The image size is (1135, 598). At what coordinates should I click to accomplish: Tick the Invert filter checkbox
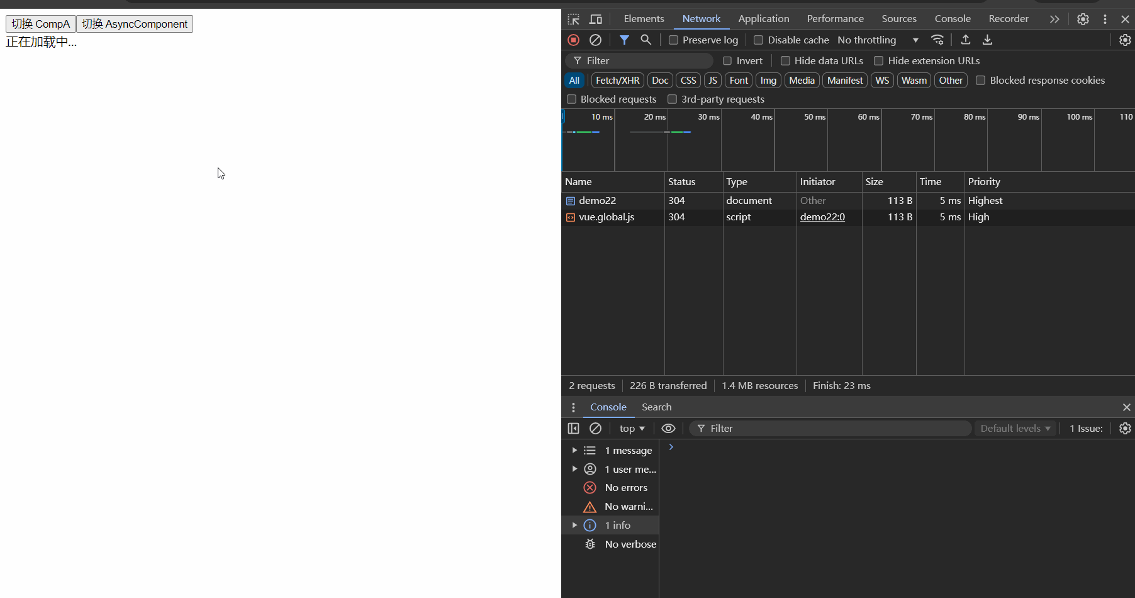pos(727,61)
